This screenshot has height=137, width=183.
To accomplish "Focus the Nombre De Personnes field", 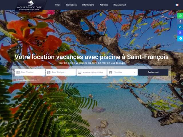I will click(91, 72).
